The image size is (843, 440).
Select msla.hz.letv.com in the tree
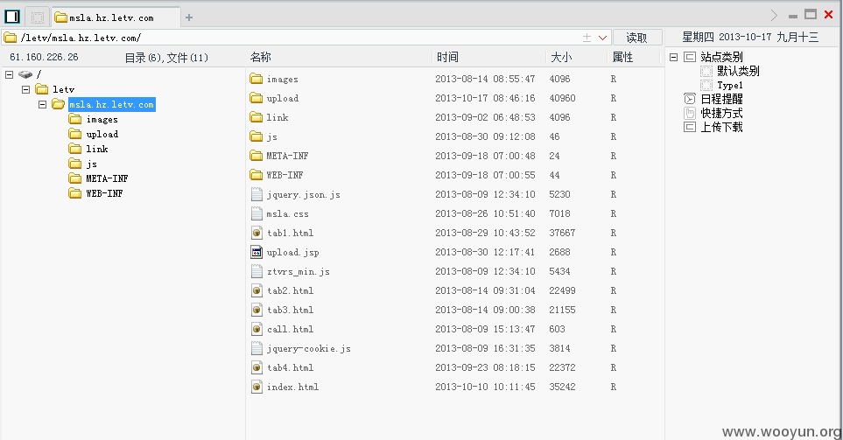(112, 104)
